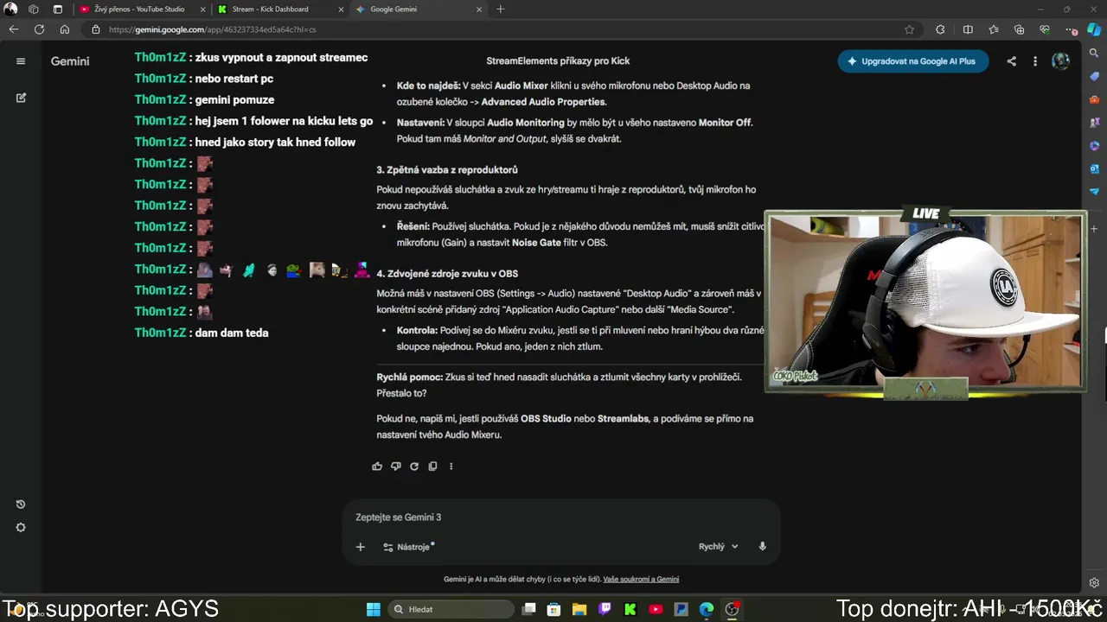Reload the page with the refresh icon
This screenshot has height=622, width=1107.
click(x=39, y=29)
